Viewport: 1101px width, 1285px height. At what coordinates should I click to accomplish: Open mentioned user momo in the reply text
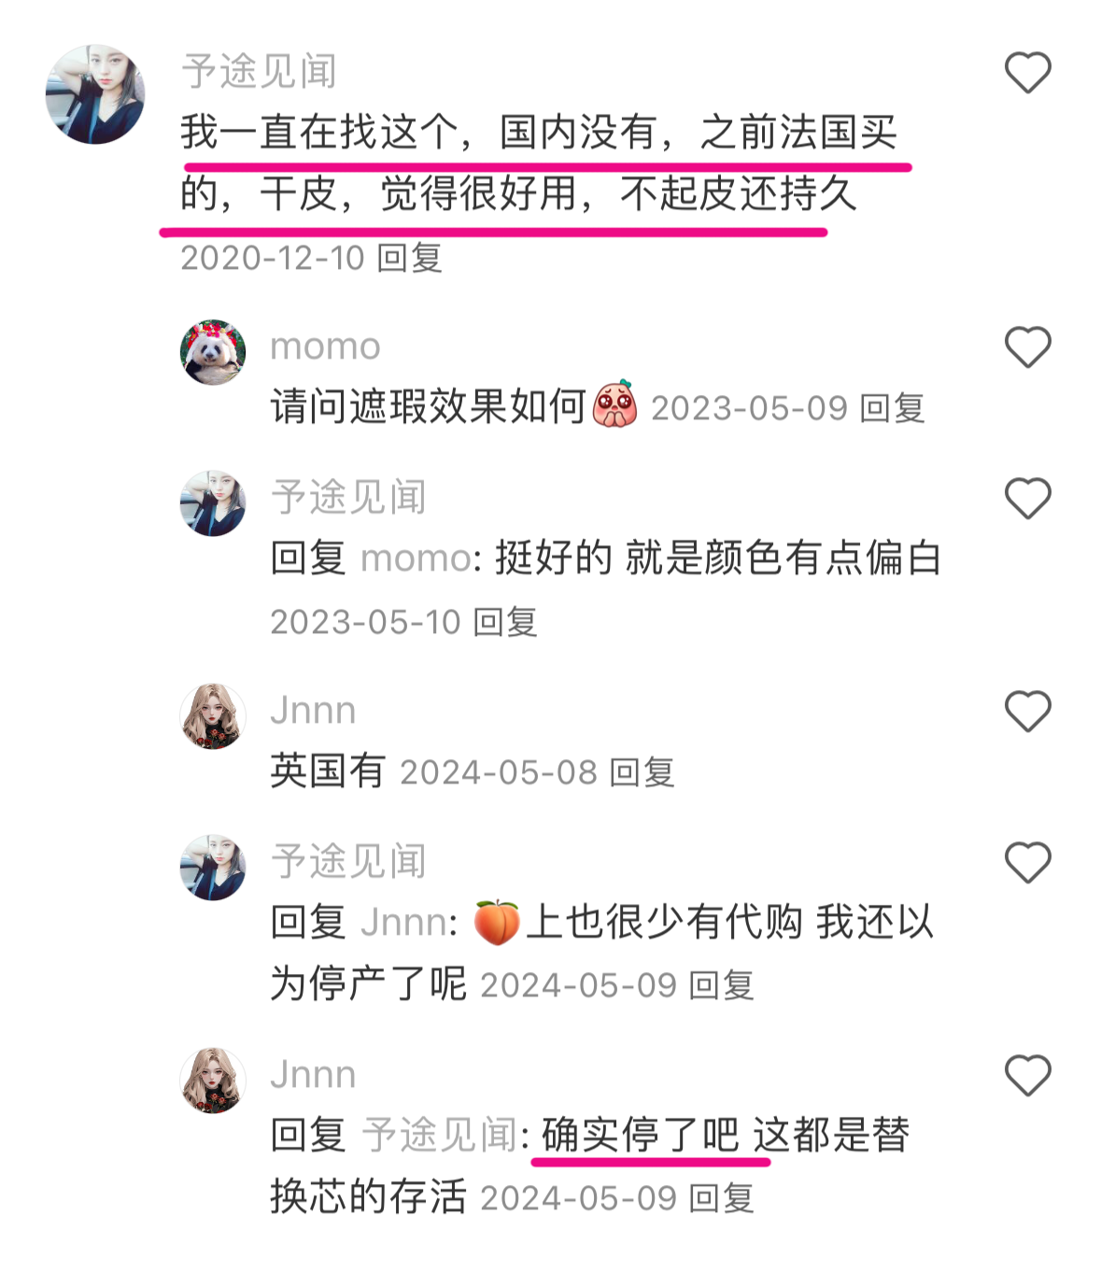point(416,558)
